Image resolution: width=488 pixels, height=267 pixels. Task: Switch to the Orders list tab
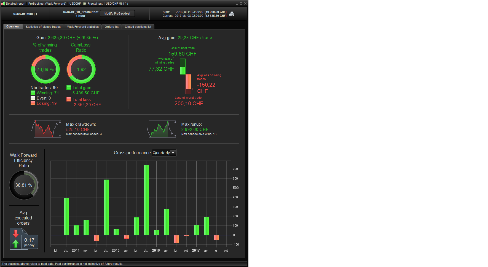click(112, 27)
